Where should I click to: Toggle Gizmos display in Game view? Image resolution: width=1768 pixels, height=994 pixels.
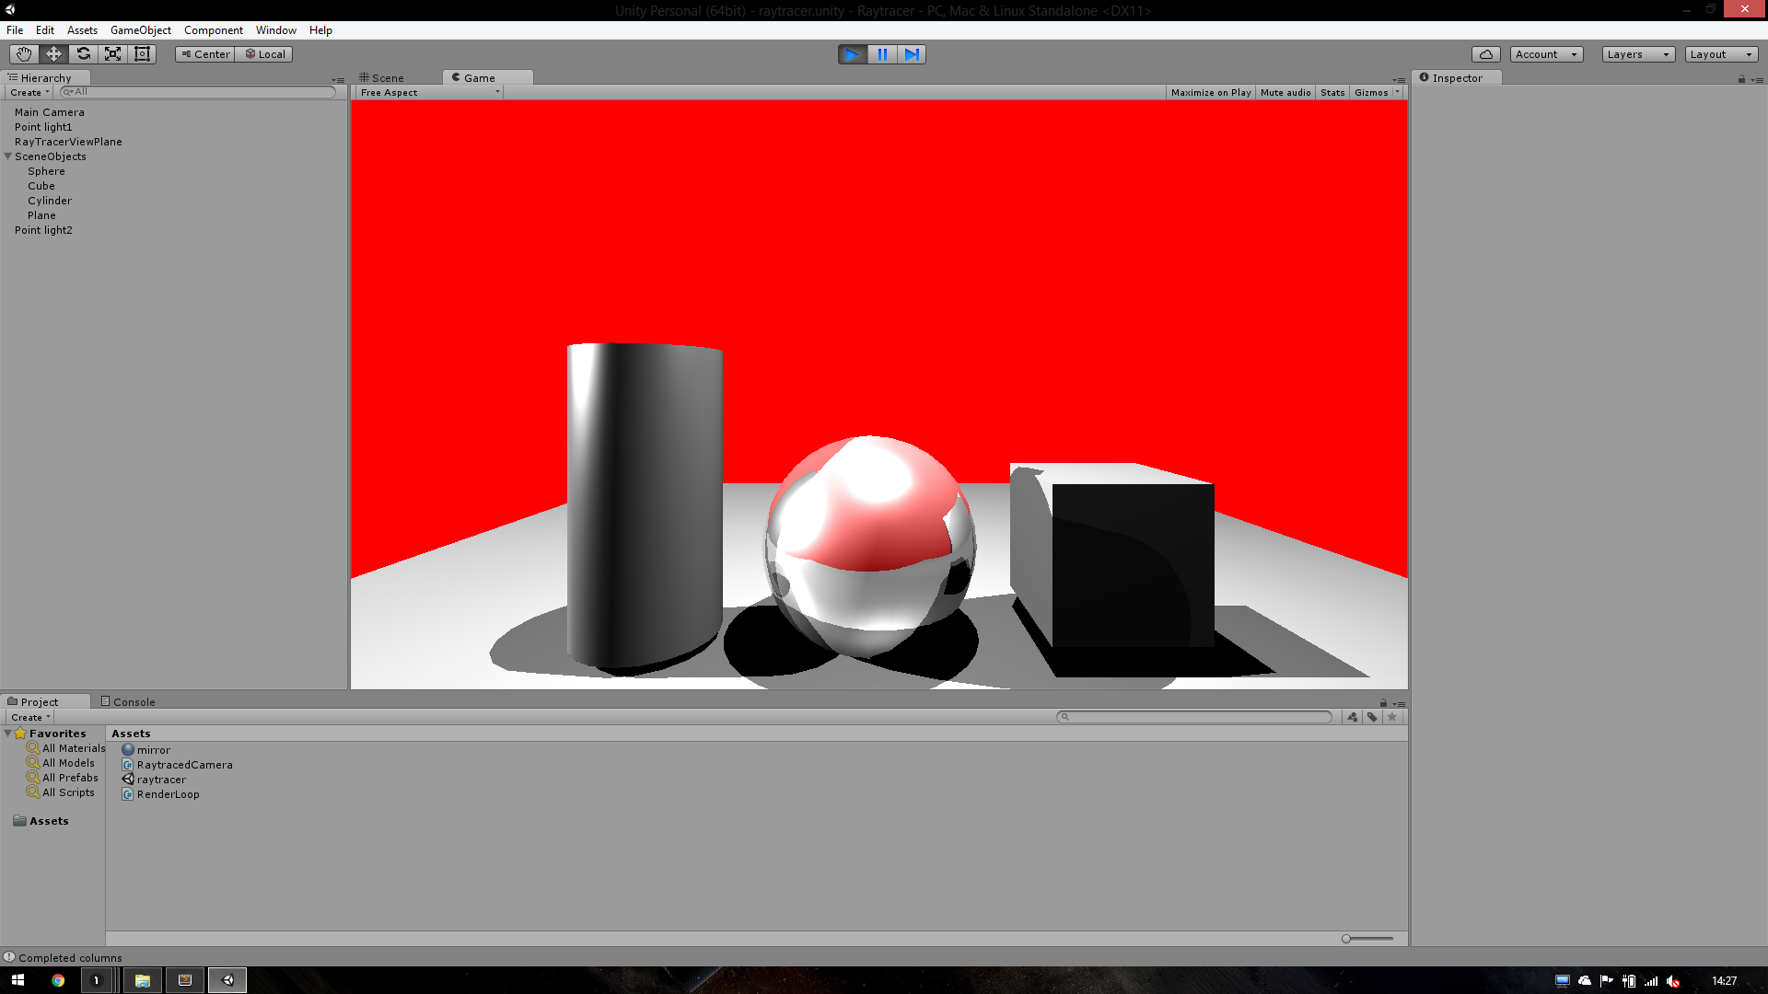(x=1369, y=92)
